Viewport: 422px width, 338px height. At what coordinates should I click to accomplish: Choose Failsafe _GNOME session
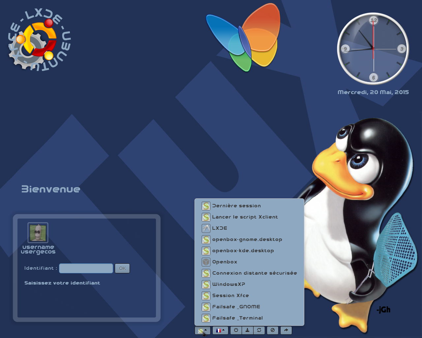[249, 307]
